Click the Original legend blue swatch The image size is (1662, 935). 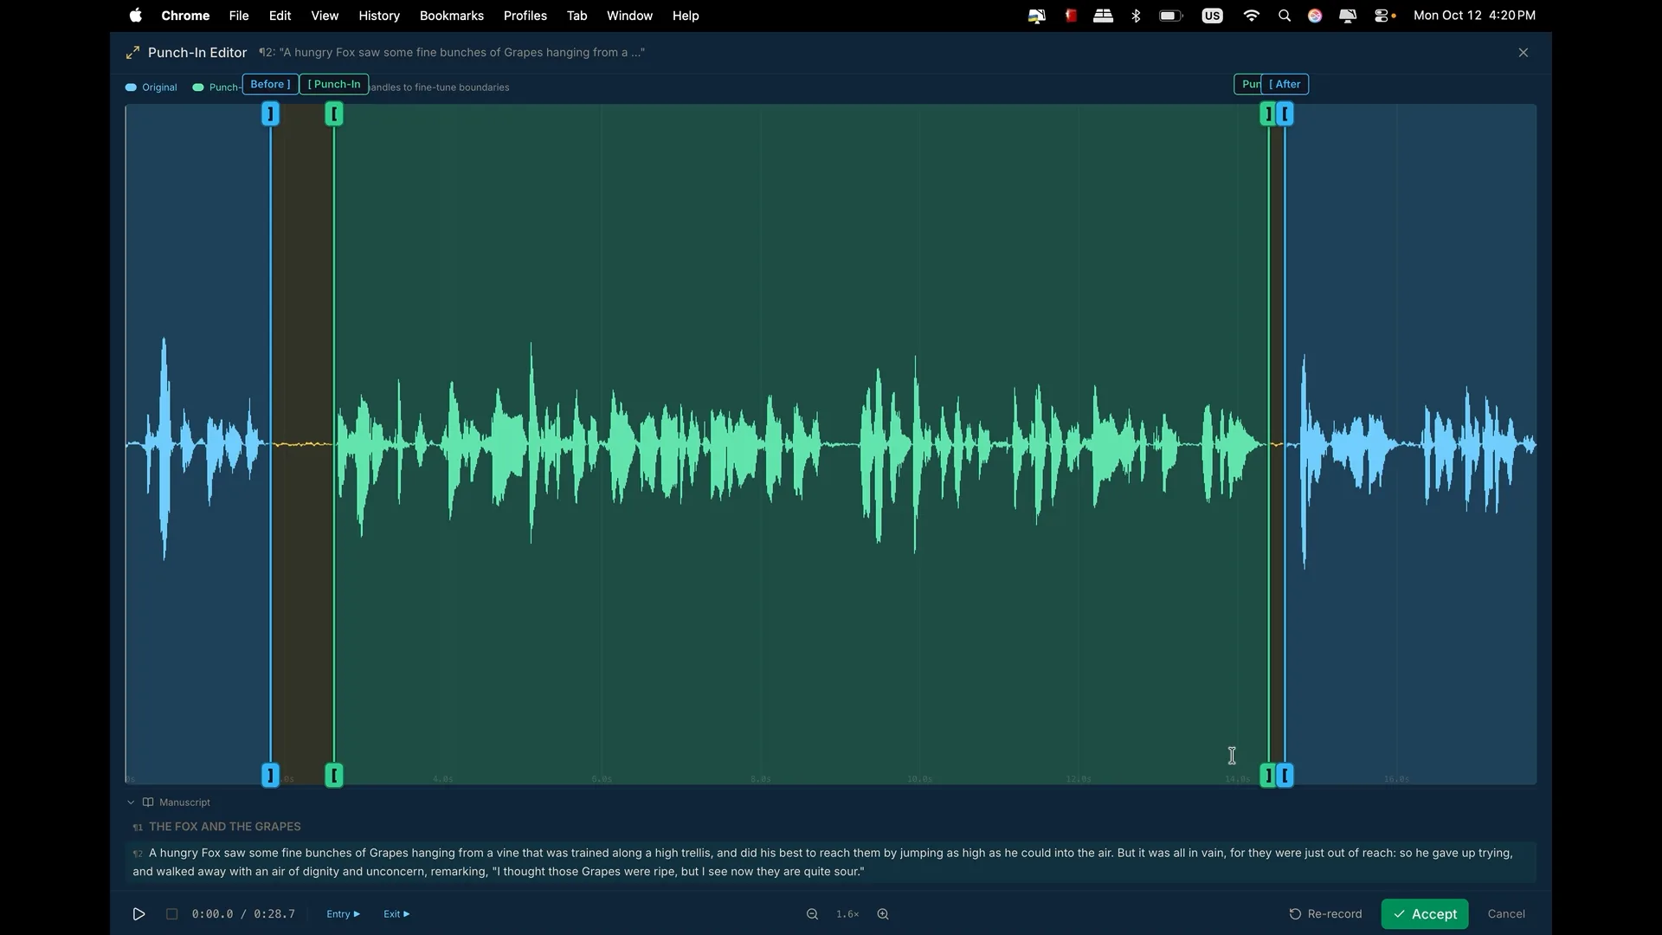[x=131, y=87]
